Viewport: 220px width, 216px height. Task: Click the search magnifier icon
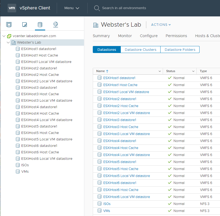pos(97,8)
